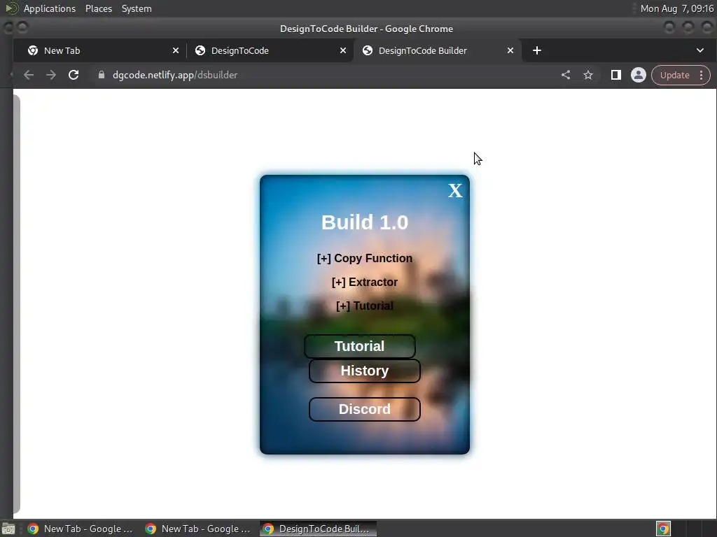Expand the tab search dropdown arrow
The image size is (717, 537).
click(x=700, y=50)
